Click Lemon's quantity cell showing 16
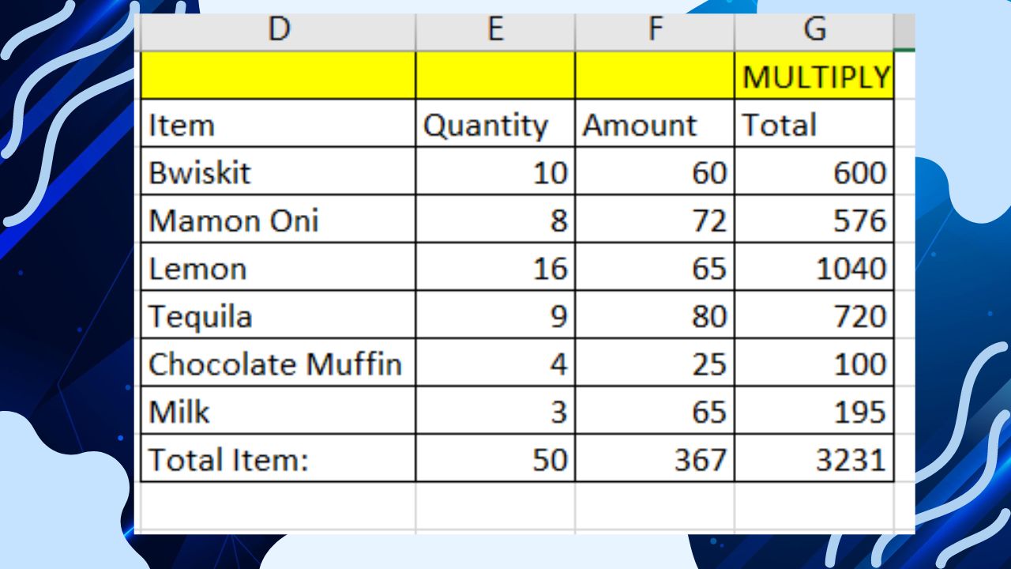 coord(495,268)
